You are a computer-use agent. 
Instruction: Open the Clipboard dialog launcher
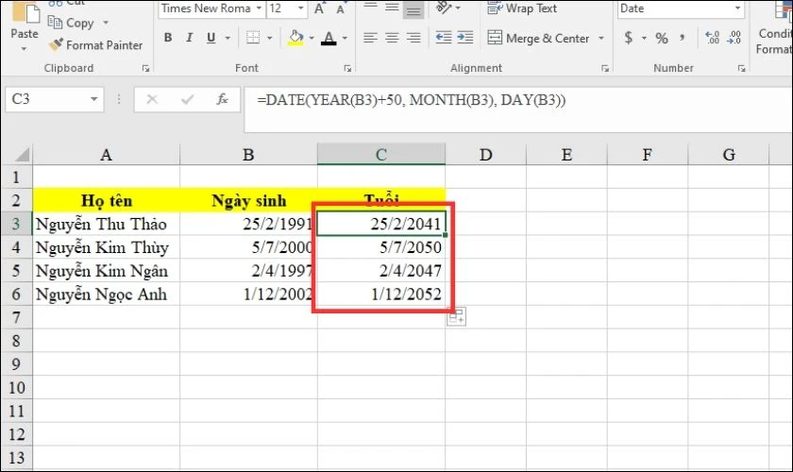tap(145, 68)
